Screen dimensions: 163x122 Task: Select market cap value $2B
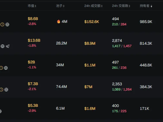point(31,62)
